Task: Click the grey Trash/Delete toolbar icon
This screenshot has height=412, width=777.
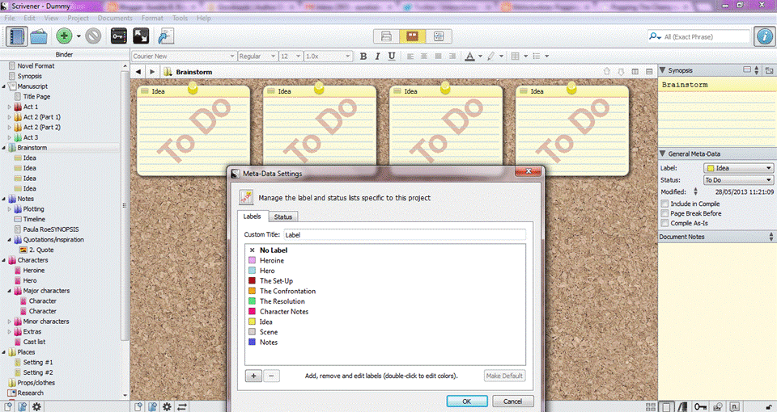Action: click(x=93, y=36)
